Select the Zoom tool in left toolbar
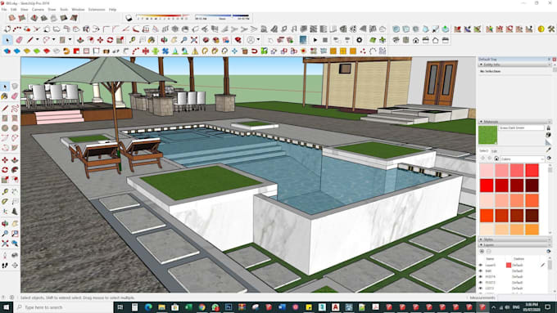Viewport: 557px width, 313px height. [5, 233]
